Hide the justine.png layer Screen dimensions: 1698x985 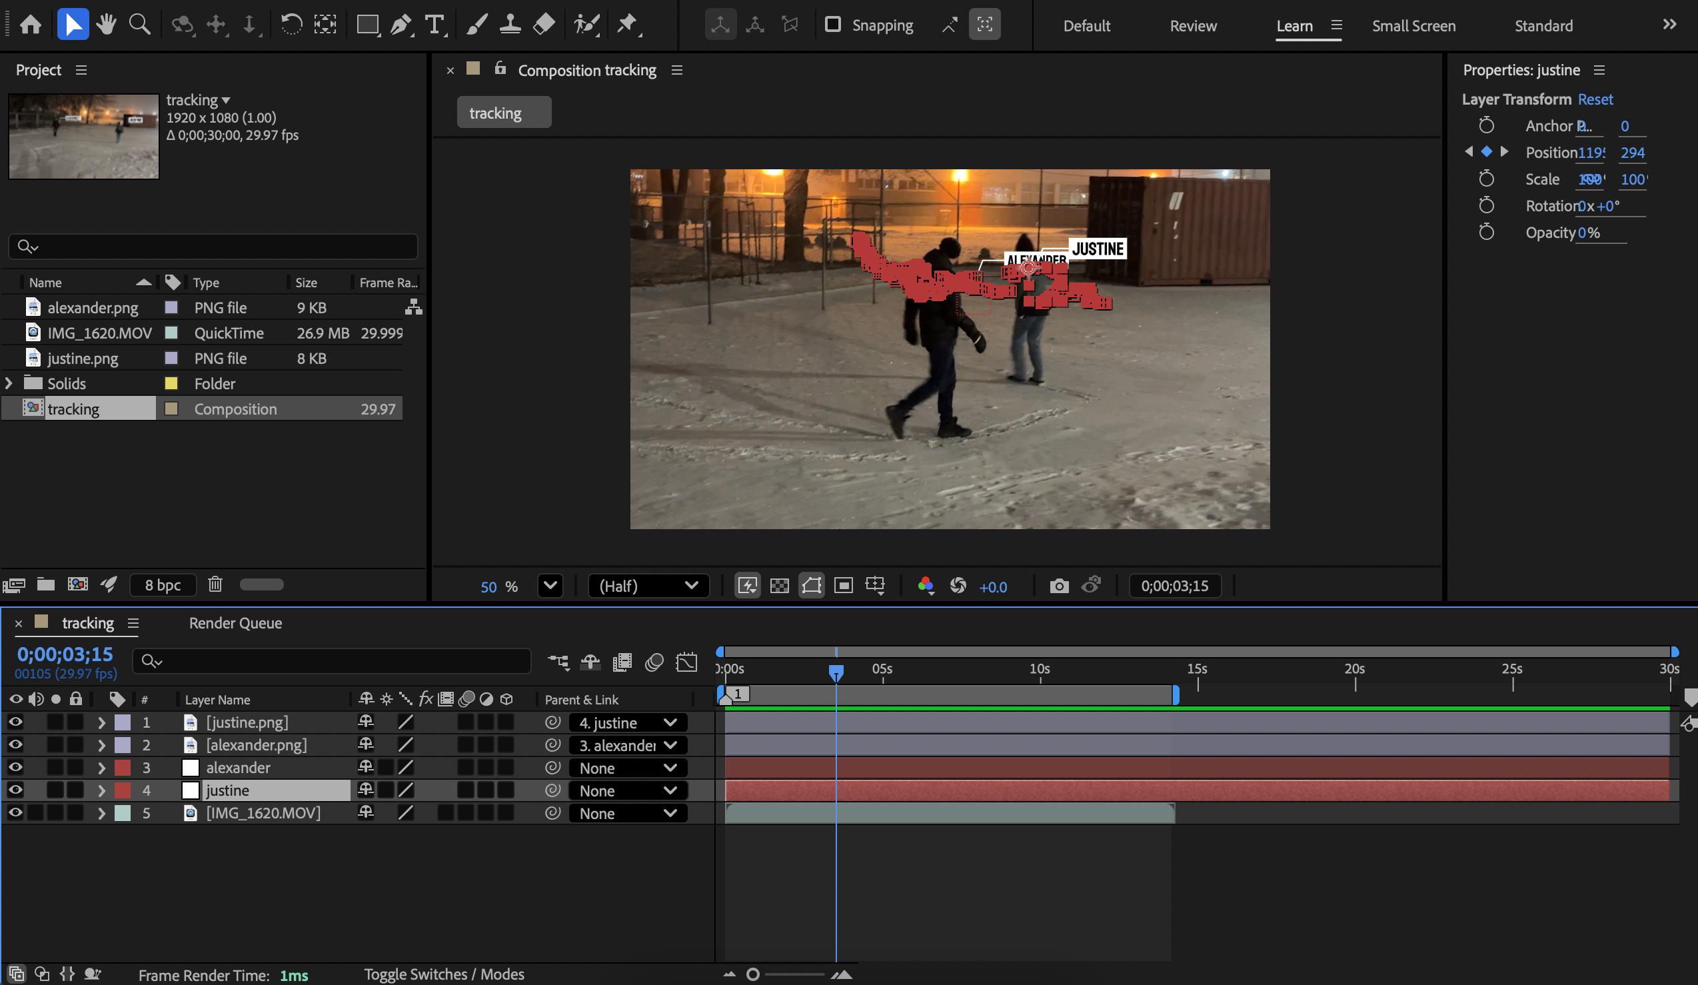pos(15,722)
